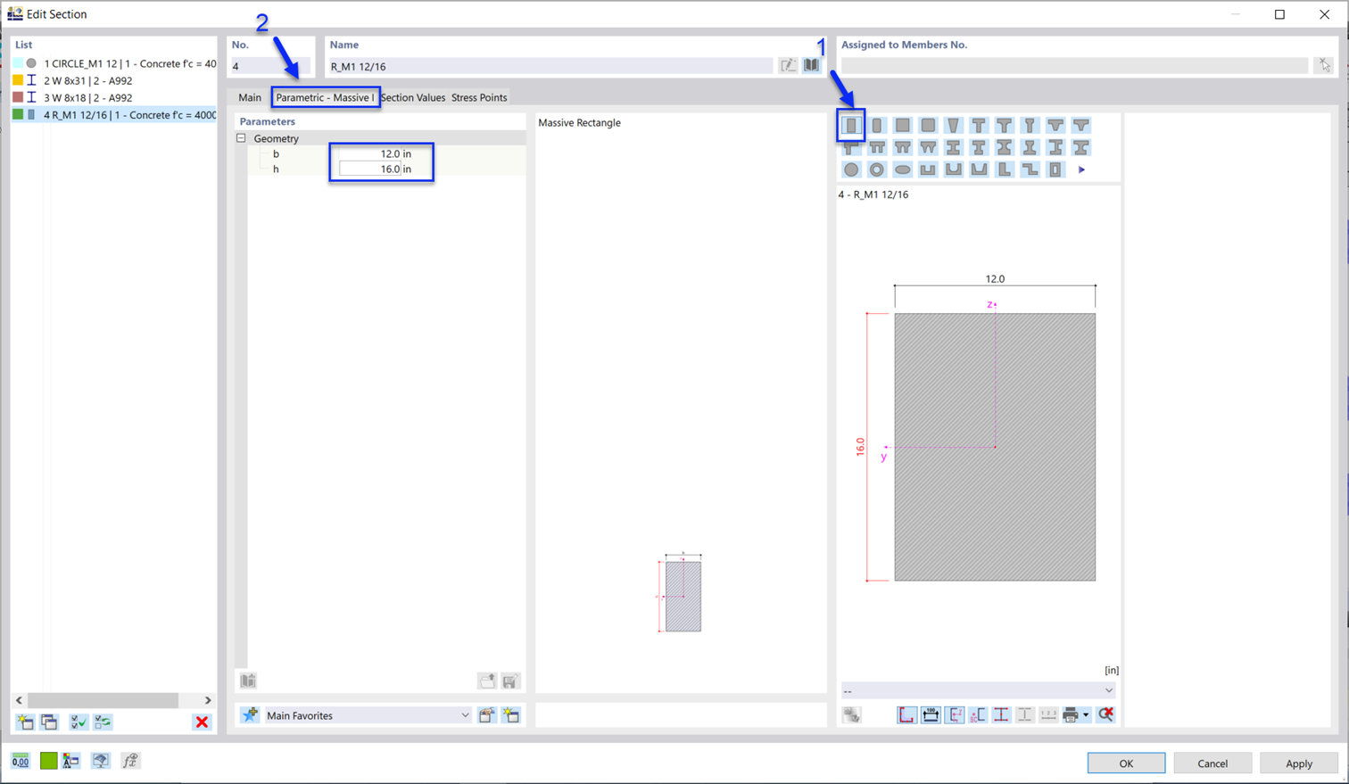Show more section shapes with the arrow
This screenshot has height=784, width=1349.
(1081, 169)
